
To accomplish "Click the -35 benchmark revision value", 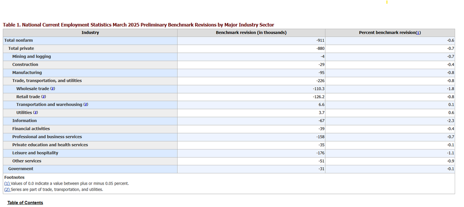I will (x=322, y=145).
